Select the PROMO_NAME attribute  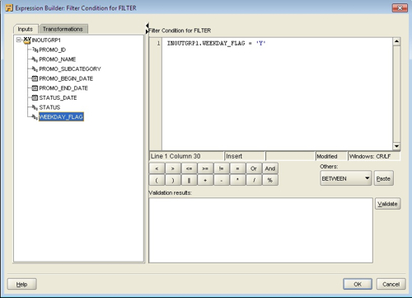pos(58,59)
